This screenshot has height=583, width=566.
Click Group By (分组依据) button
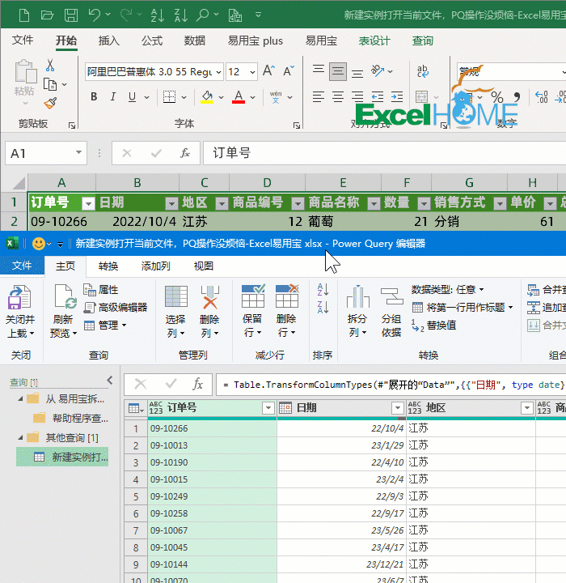click(391, 312)
